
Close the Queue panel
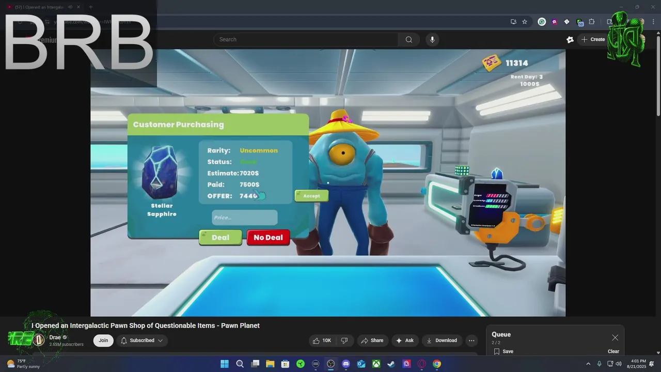(x=615, y=337)
